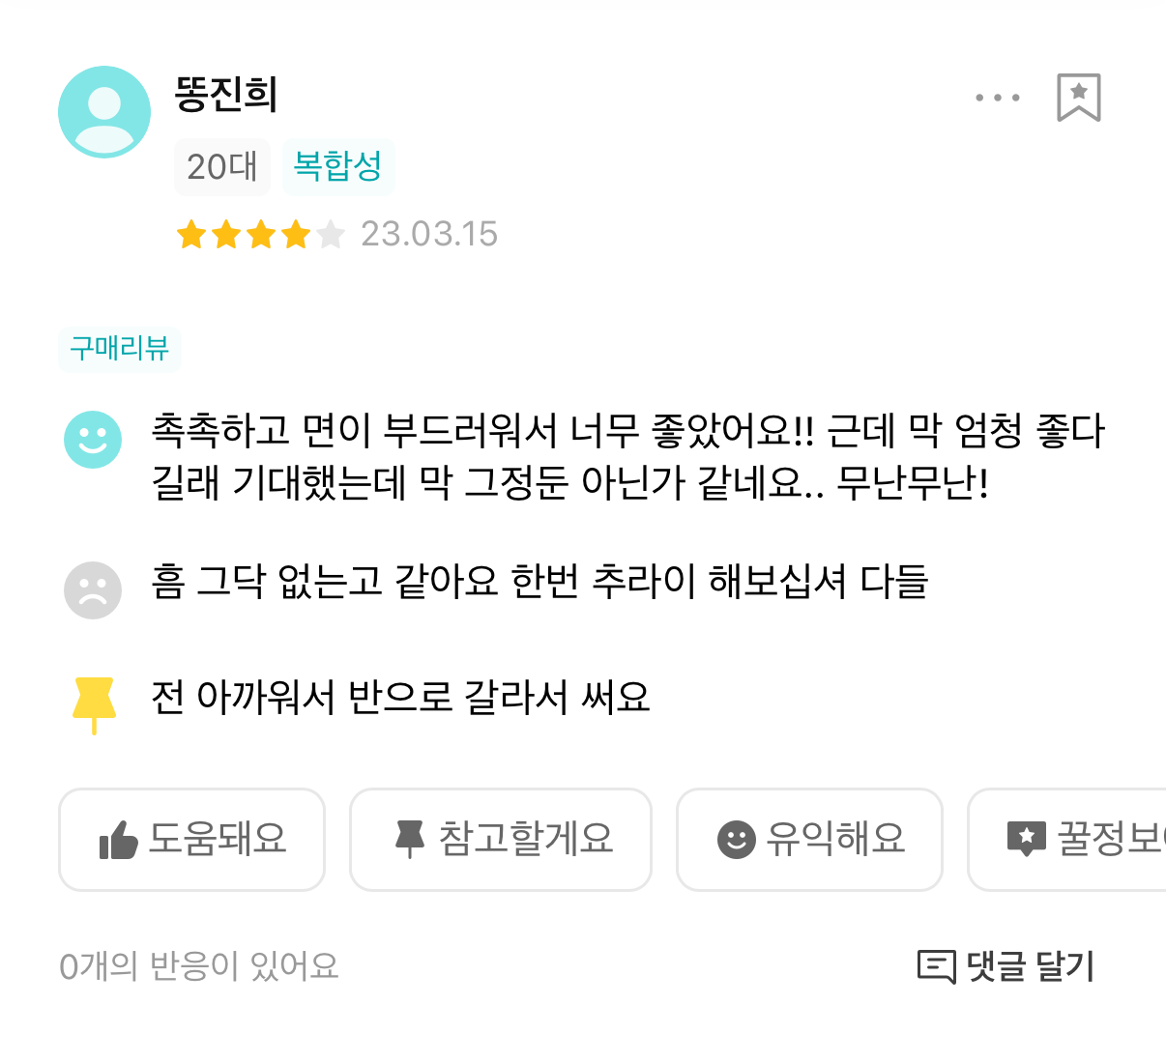Open the three-dot more options menu
This screenshot has width=1166, height=1062.
(998, 98)
